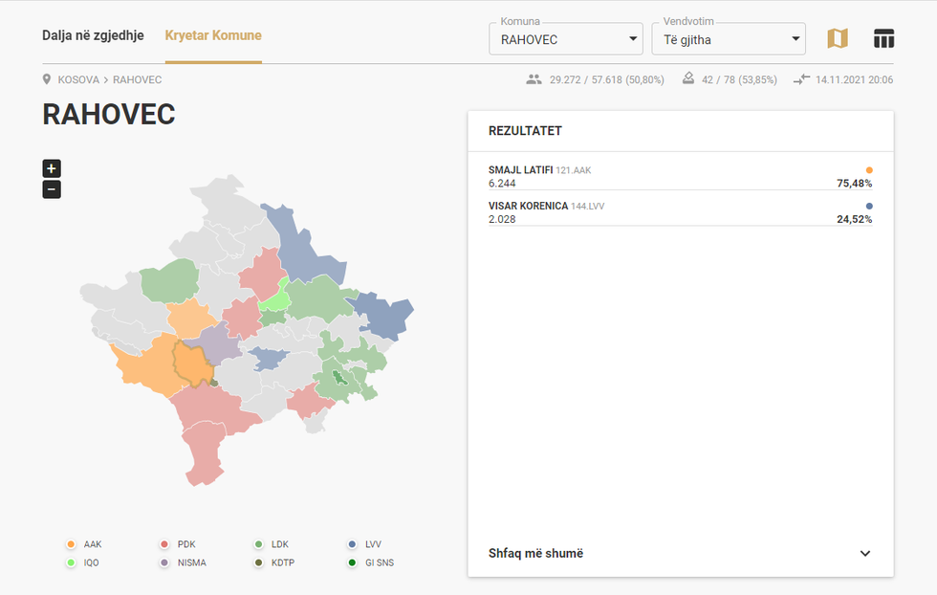Click highlighted Rahovec municipality on map
937x595 pixels.
tap(191, 364)
